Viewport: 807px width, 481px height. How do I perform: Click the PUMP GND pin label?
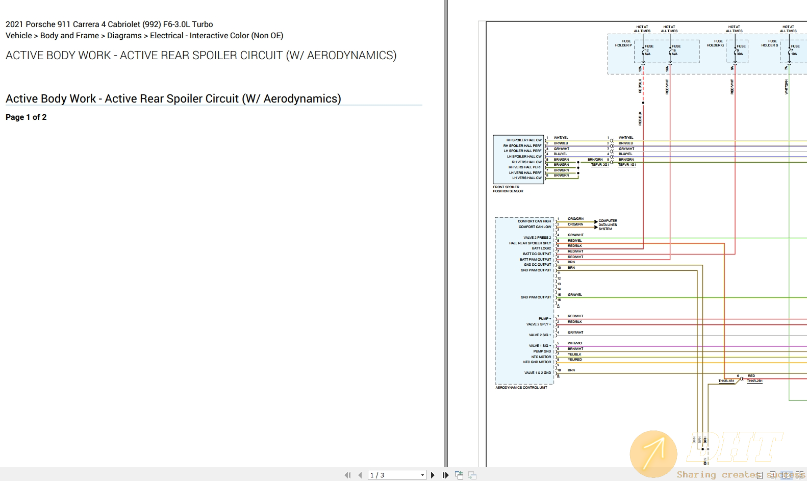pyautogui.click(x=542, y=351)
